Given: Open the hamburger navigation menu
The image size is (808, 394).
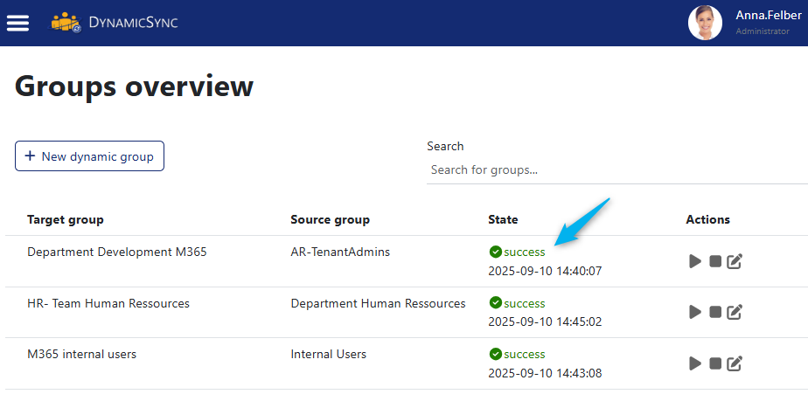Looking at the screenshot, I should [17, 23].
